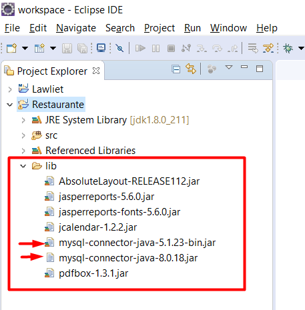Select the Project Explorer tab
This screenshot has width=305, height=310.
(x=52, y=71)
